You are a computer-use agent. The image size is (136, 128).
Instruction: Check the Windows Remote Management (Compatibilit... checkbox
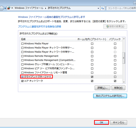pyautogui.click(x=22, y=60)
